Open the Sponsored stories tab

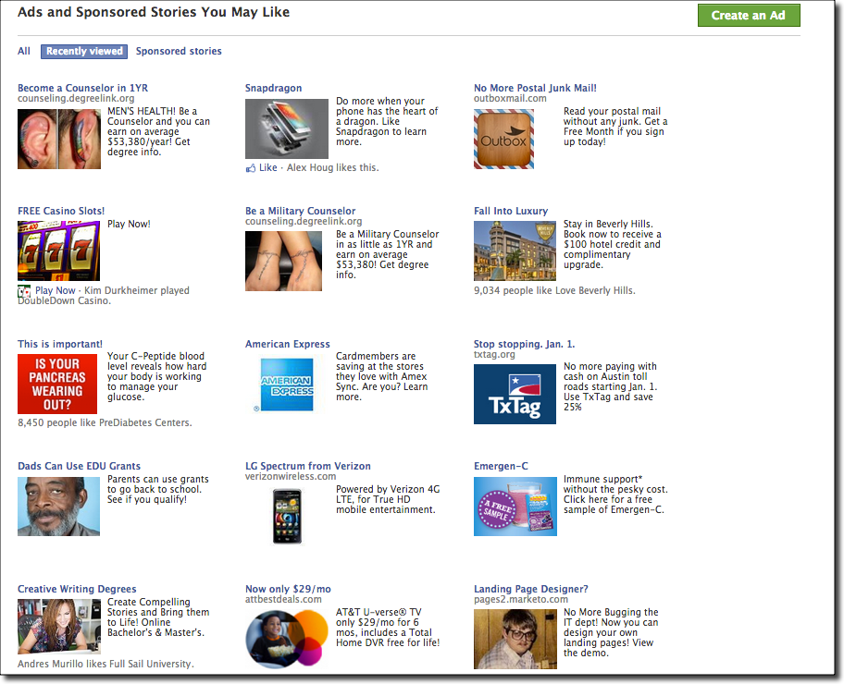tap(179, 52)
